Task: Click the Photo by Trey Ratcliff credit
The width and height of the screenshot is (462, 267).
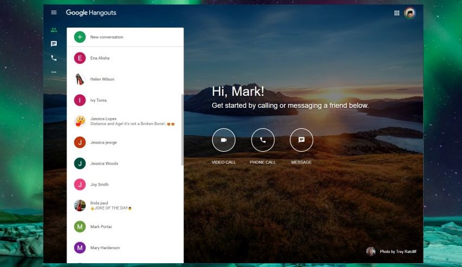Action: click(398, 251)
